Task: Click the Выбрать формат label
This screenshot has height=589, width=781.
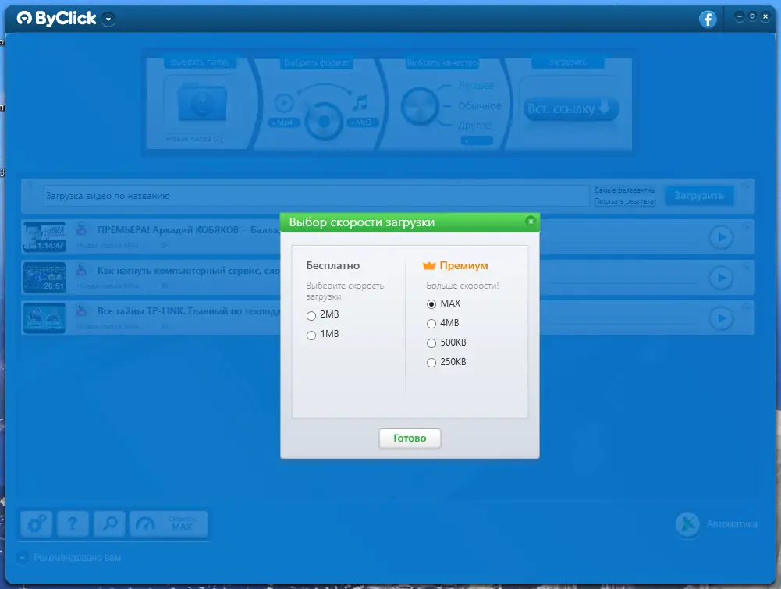Action: pos(316,62)
